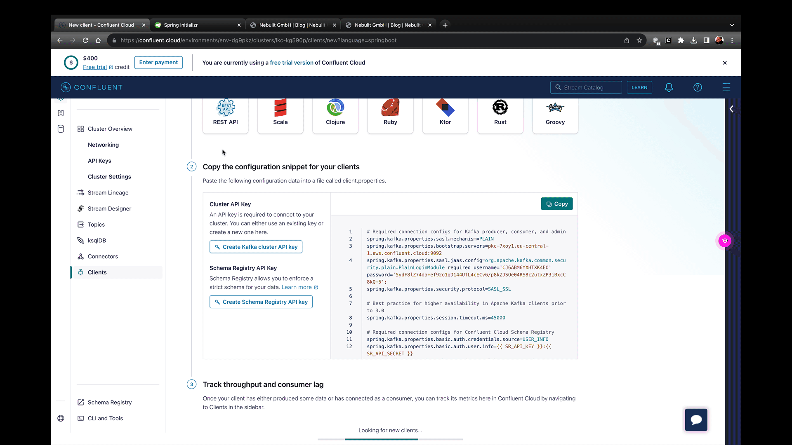The width and height of the screenshot is (792, 445).
Task: Click the Stream Designer icon in sidebar
Action: tap(80, 208)
